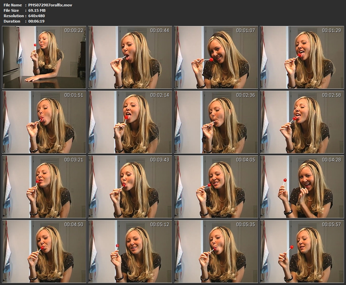Image resolution: width=346 pixels, height=285 pixels.
Task: Click the 00:03:21 frame
Action: coord(44,187)
